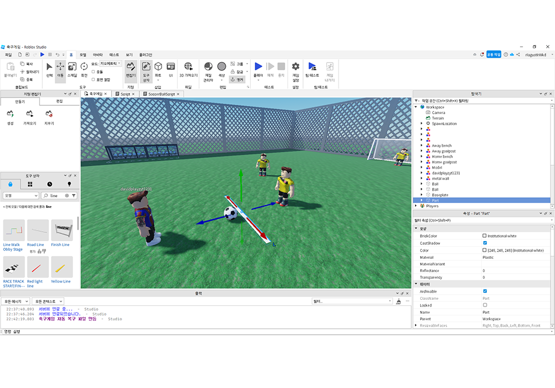This screenshot has height=388, width=555.
Task: Click the Generate (생성) terrain tool
Action: tap(10, 118)
